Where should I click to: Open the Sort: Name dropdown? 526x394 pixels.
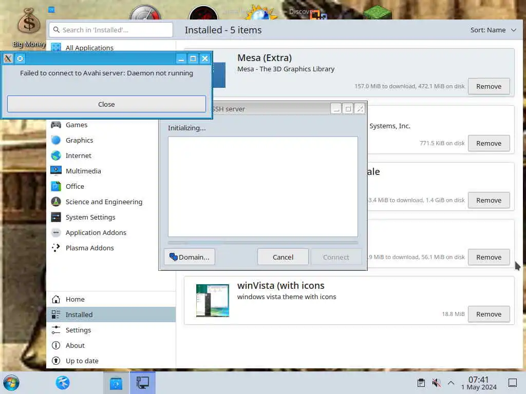point(493,30)
